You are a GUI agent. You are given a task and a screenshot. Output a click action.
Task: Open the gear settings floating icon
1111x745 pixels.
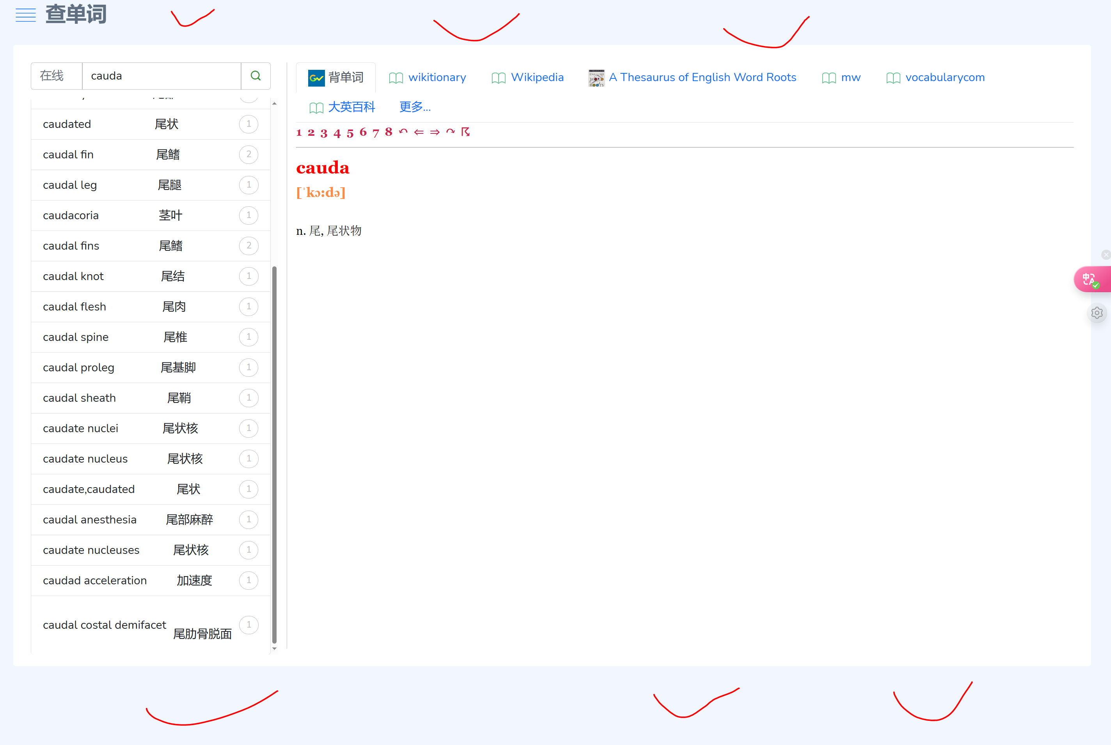[1097, 313]
